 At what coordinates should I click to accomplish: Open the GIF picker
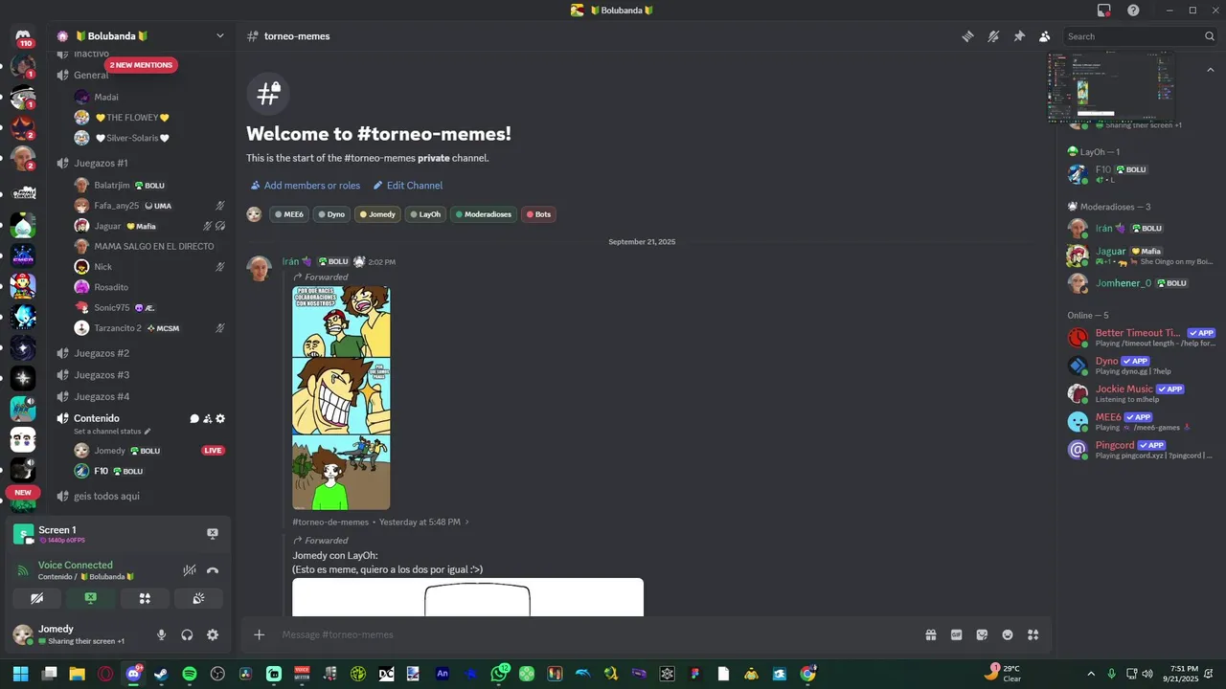click(956, 634)
